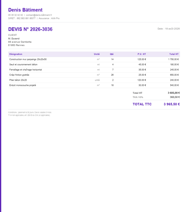188x212 pixels.
Task: Click the Total HT column header
Action: click(x=174, y=54)
